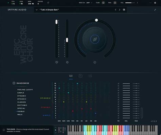Screen dimensions: 161x135
Task: Select the RHYTHMIC randomise option
Action: click(x=22, y=105)
